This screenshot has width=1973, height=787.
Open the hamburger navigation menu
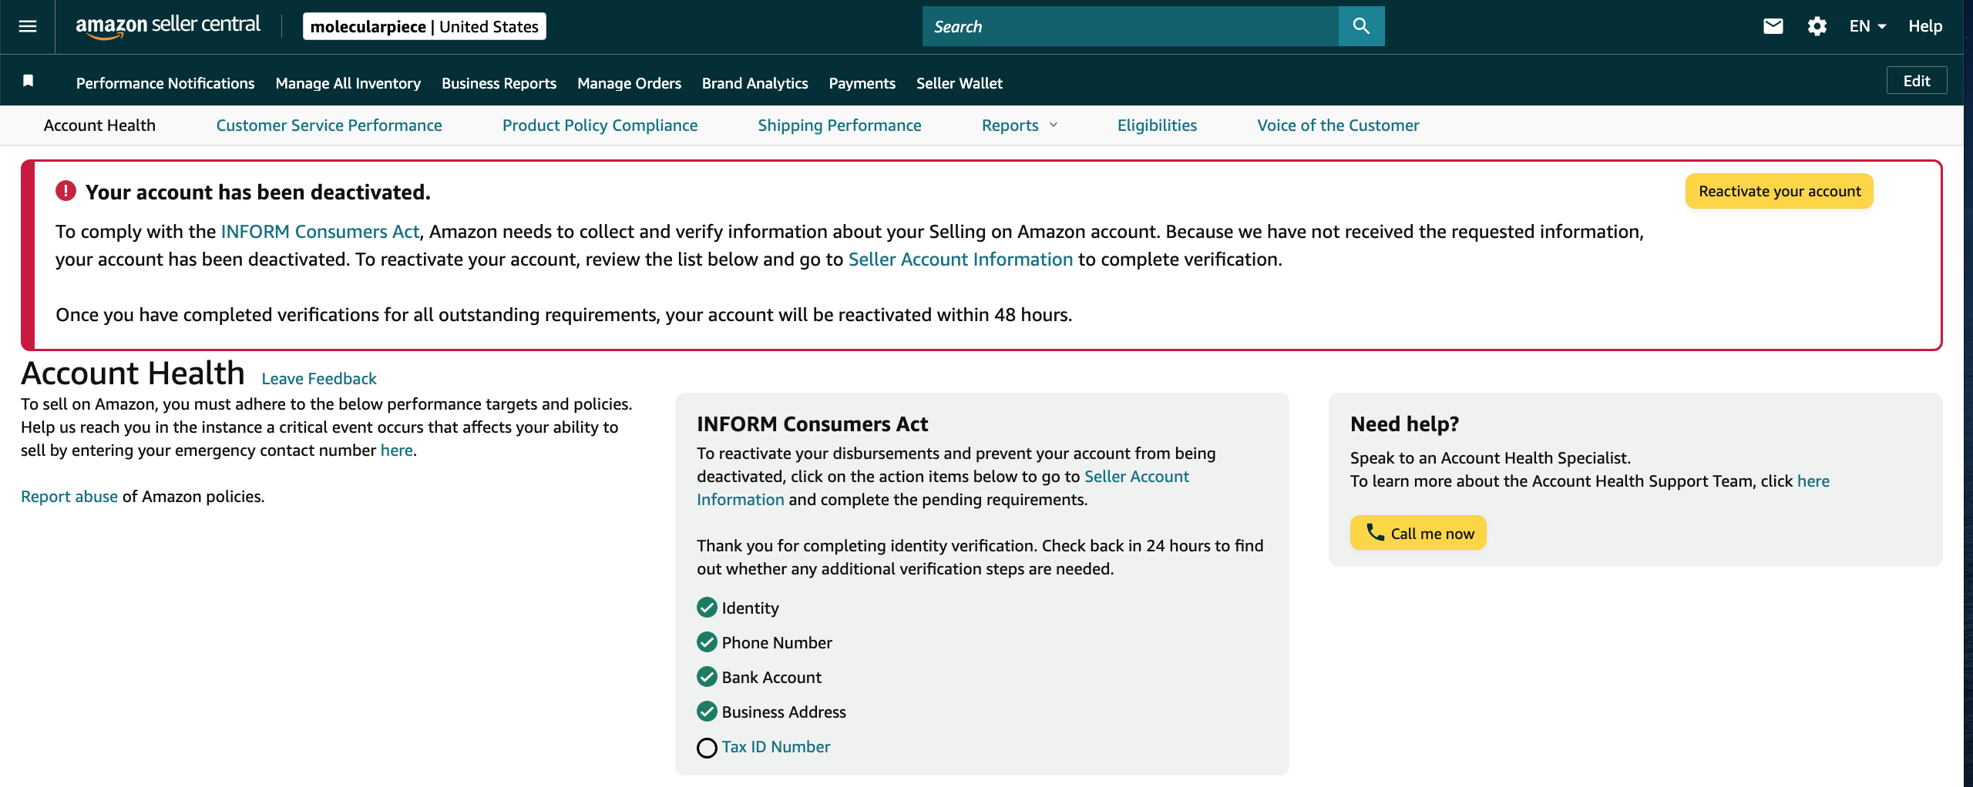pos(28,26)
